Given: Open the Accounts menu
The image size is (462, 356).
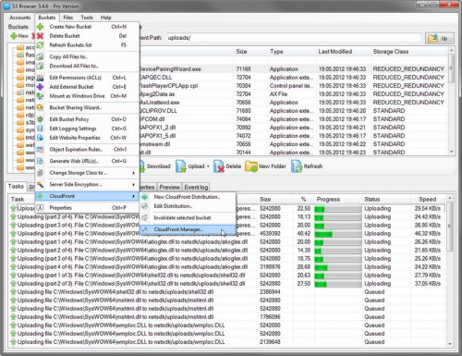Looking at the screenshot, I should pyautogui.click(x=20, y=18).
